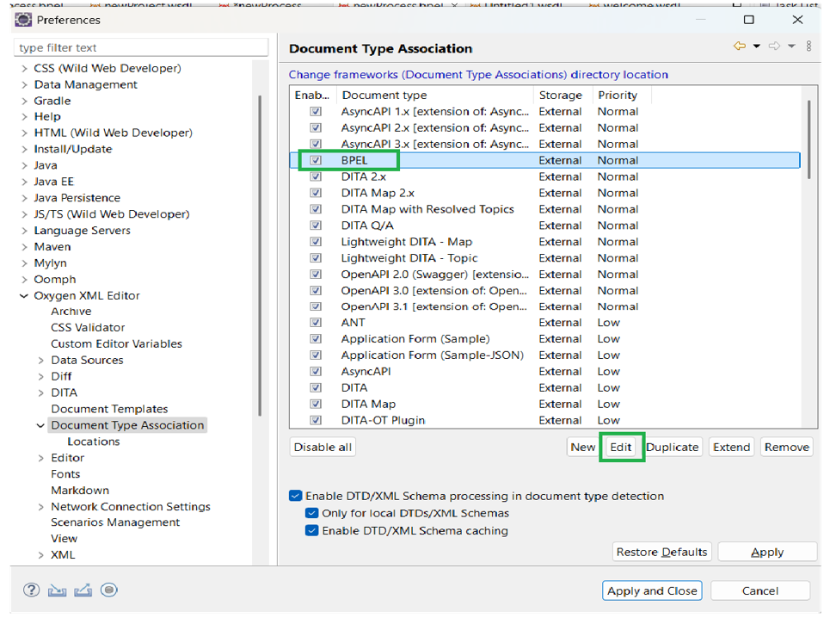The image size is (830, 618).
Task: Expand the Java EE tree node
Action: click(x=24, y=182)
